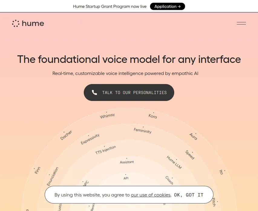
Task: Open the 'our use of cookies' link
Action: [x=151, y=195]
